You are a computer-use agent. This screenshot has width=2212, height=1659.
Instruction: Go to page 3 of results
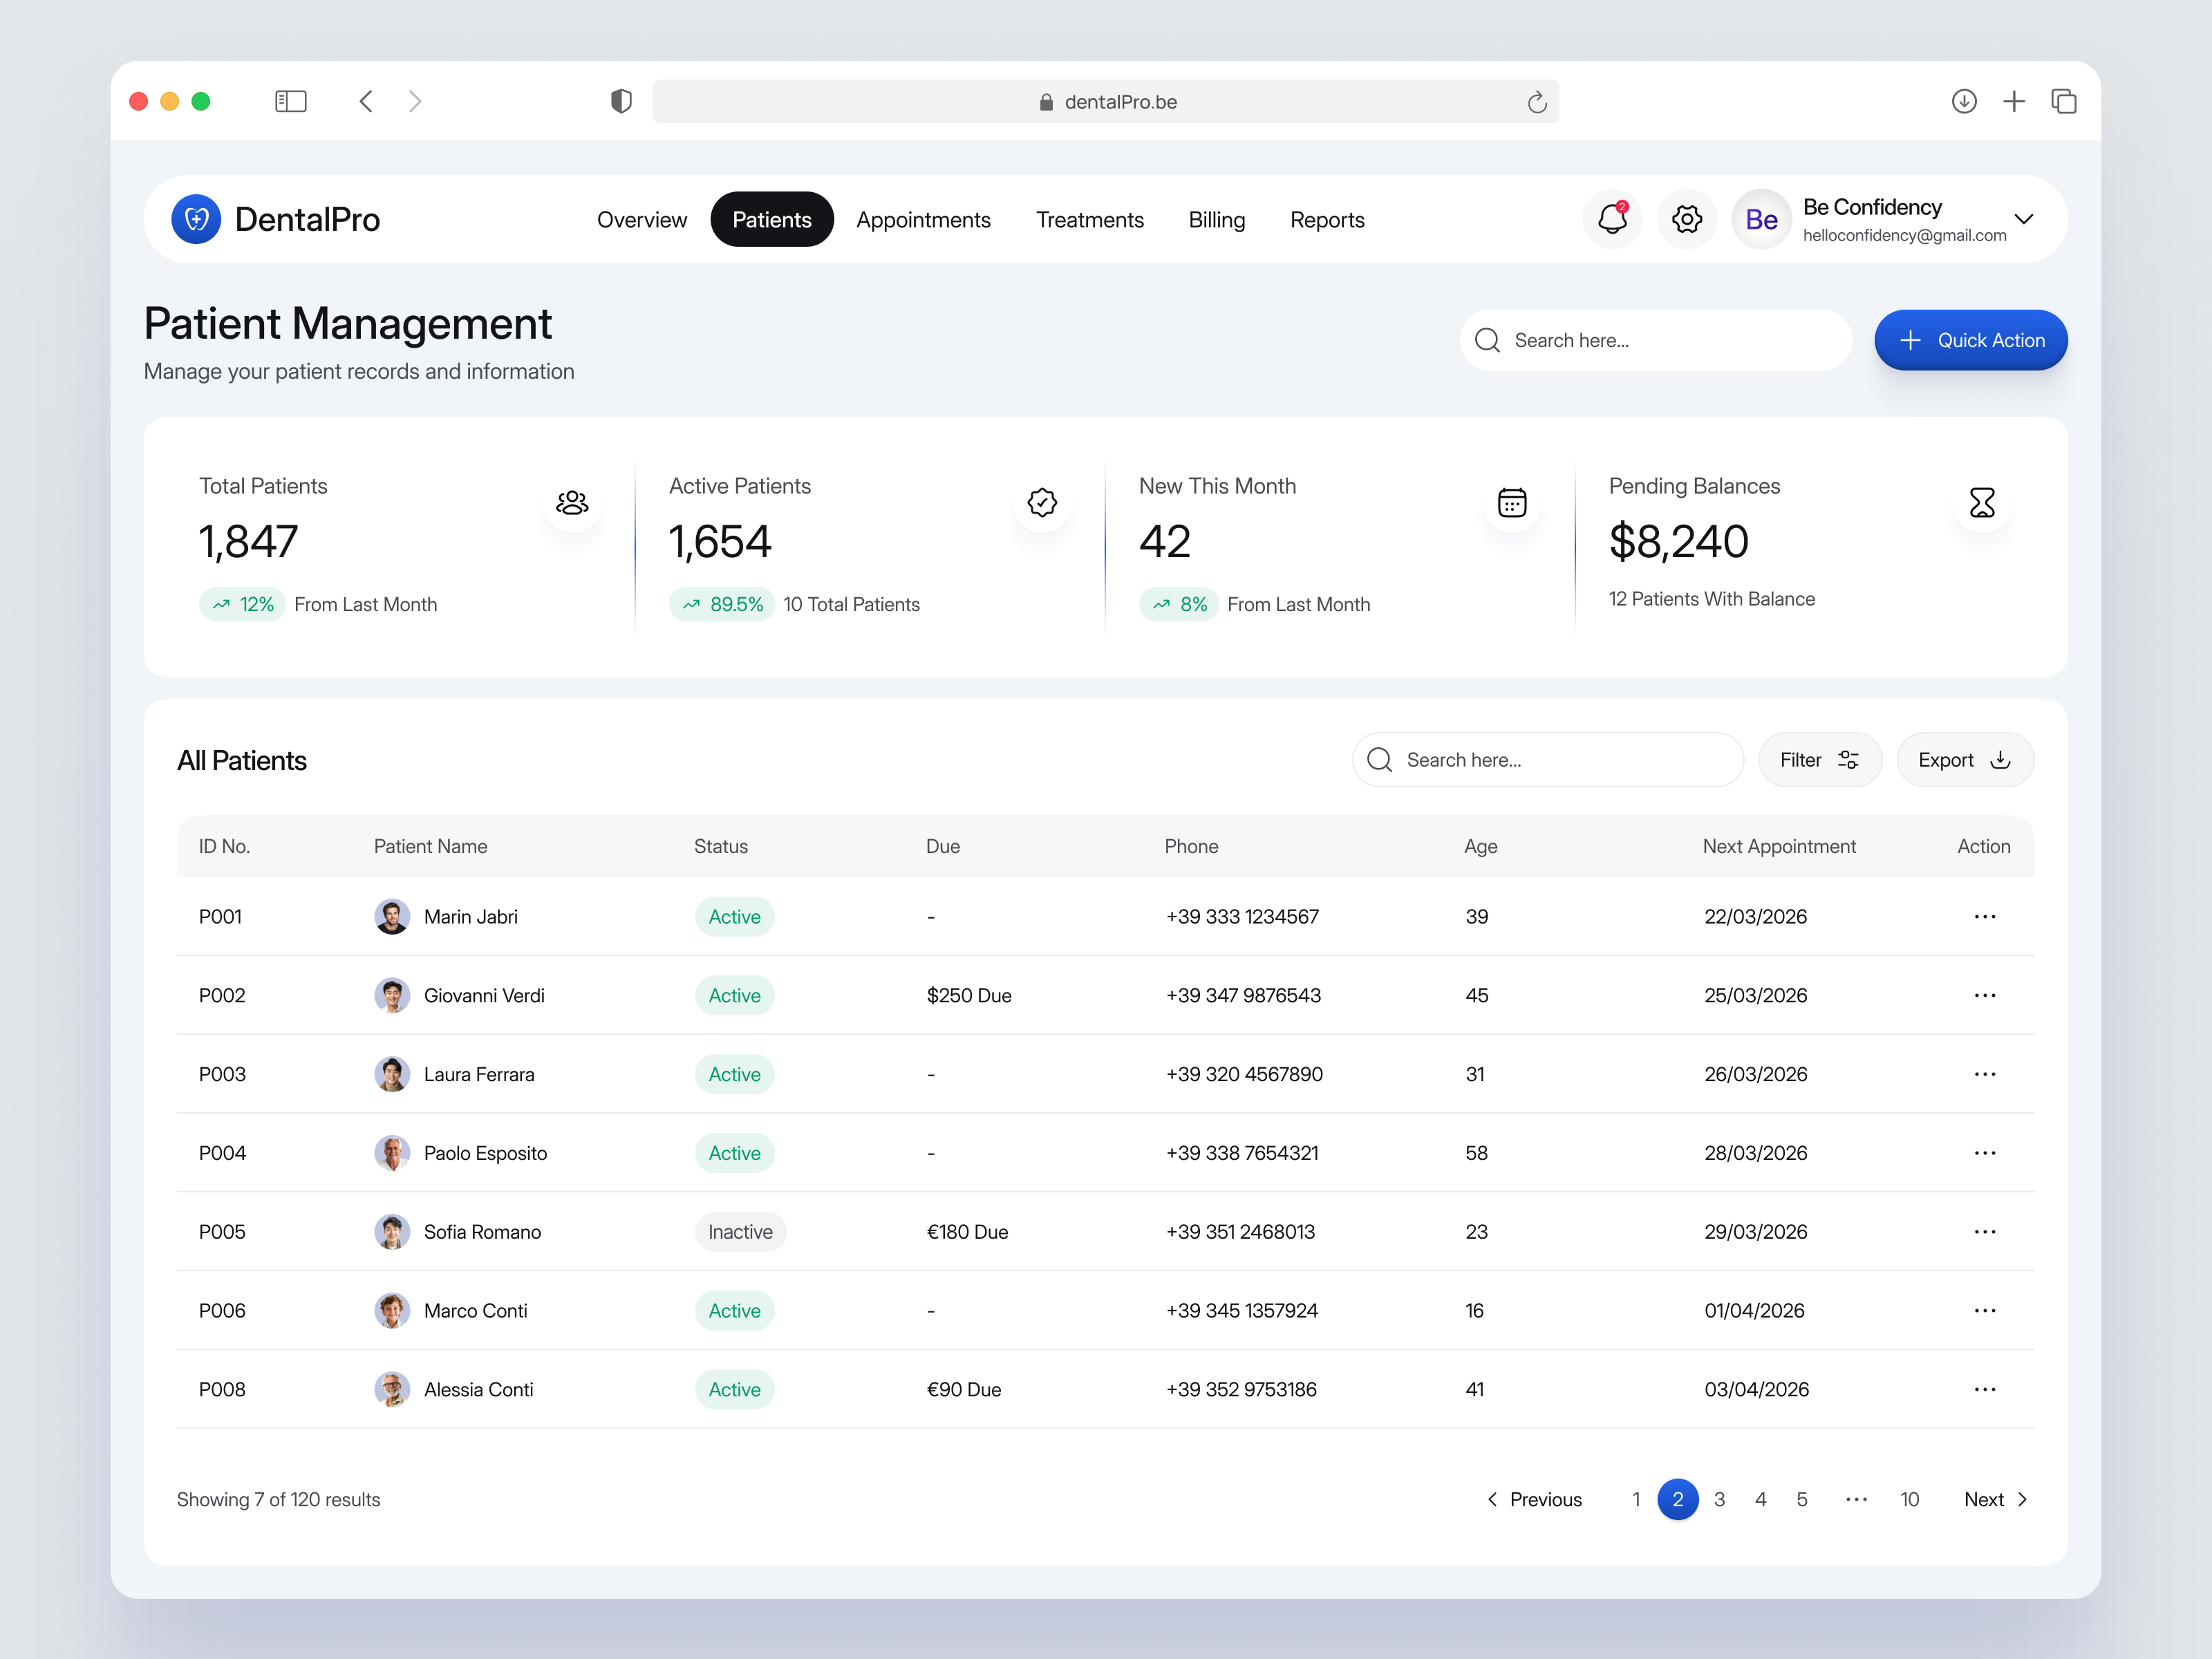coord(1720,1500)
